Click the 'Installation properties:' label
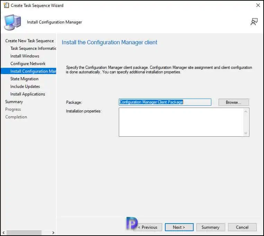The width and height of the screenshot is (264, 236). pyautogui.click(x=84, y=111)
